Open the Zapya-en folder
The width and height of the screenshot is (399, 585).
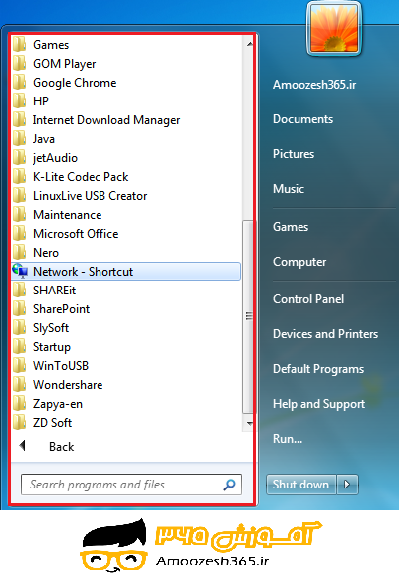click(125, 404)
